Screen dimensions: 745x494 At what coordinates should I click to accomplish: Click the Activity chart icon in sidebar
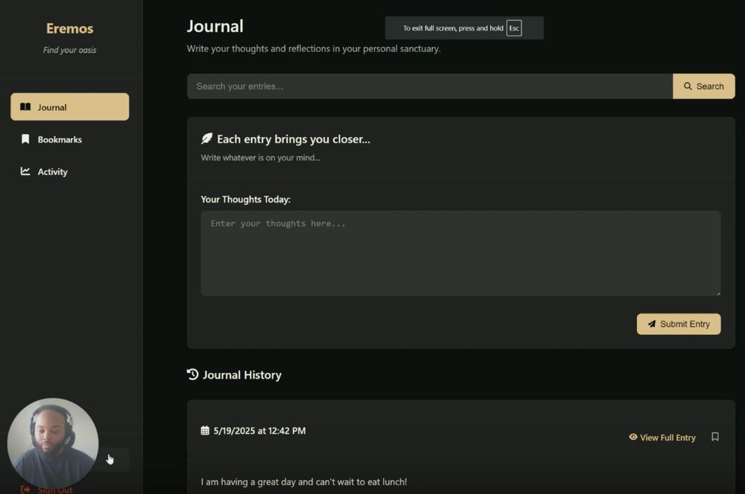coord(25,171)
